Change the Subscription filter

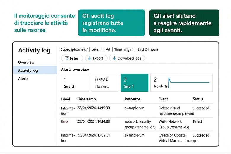point(75,49)
